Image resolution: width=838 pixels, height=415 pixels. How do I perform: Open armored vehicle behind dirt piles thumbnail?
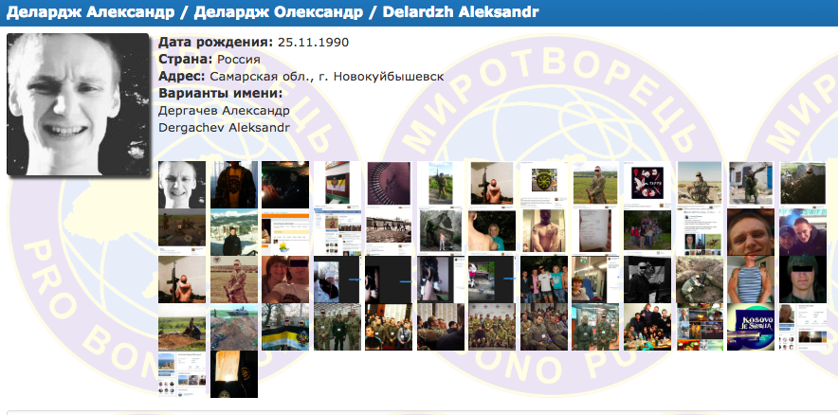pyautogui.click(x=234, y=327)
